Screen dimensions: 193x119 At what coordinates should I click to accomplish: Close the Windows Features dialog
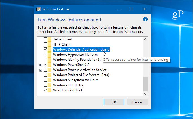point(144,9)
